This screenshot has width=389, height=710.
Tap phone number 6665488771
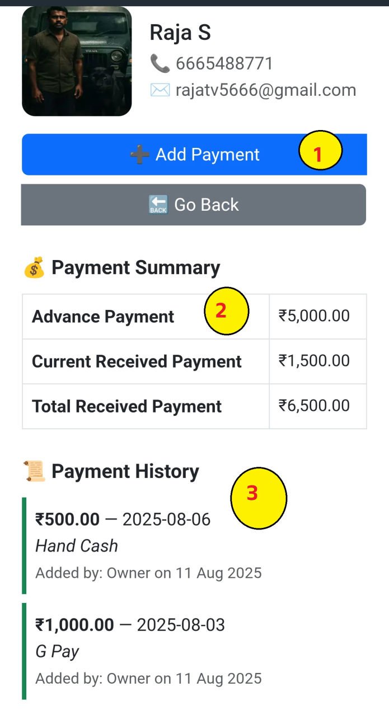[x=224, y=64]
